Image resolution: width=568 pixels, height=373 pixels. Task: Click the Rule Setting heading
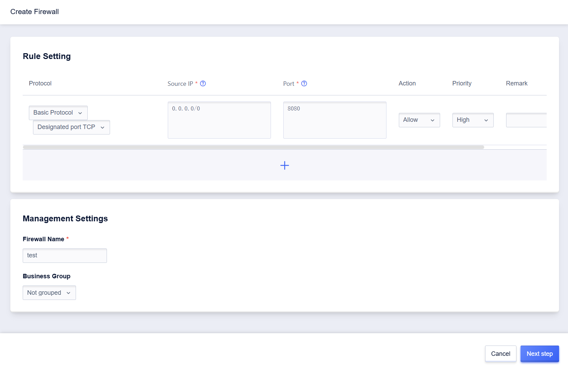pos(47,56)
